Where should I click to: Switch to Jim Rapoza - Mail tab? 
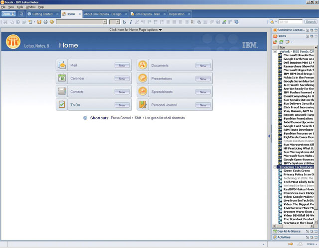click(x=148, y=14)
